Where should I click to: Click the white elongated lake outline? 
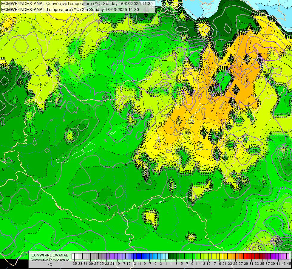click(76, 153)
